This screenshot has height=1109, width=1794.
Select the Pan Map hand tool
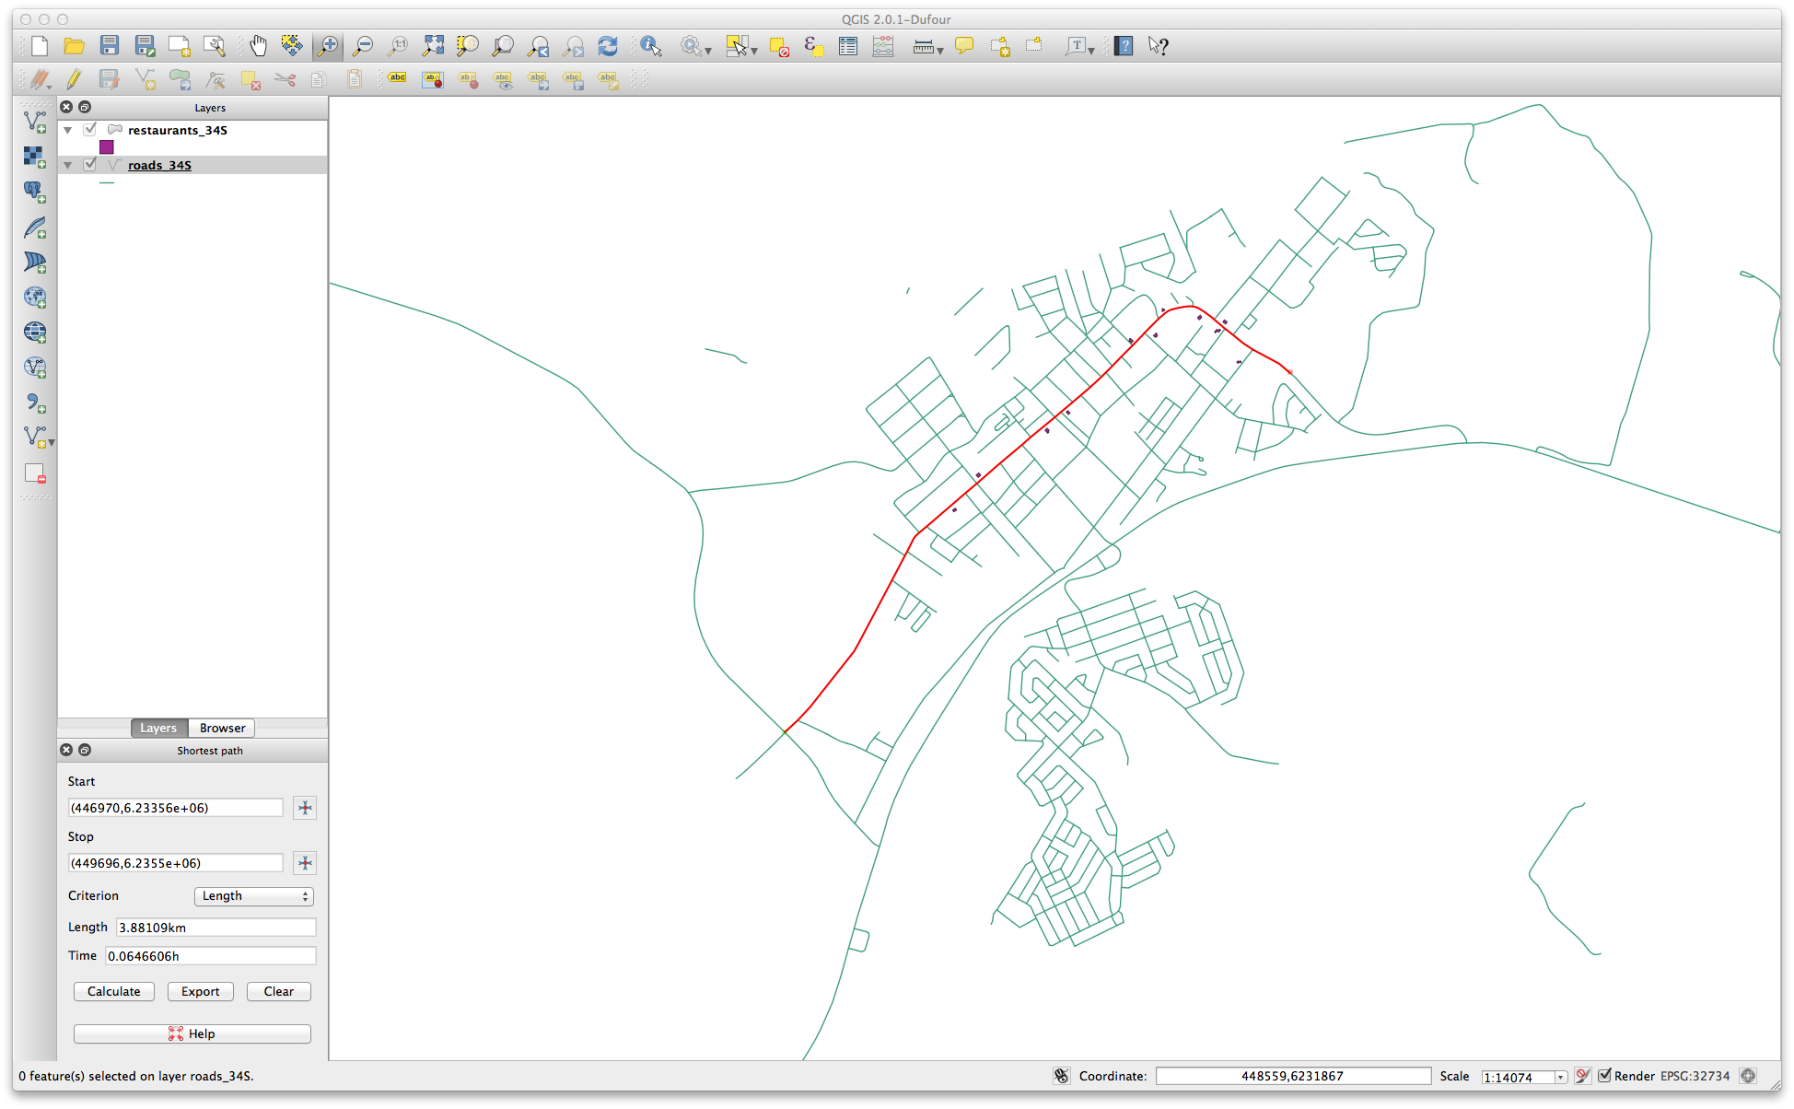click(x=258, y=45)
